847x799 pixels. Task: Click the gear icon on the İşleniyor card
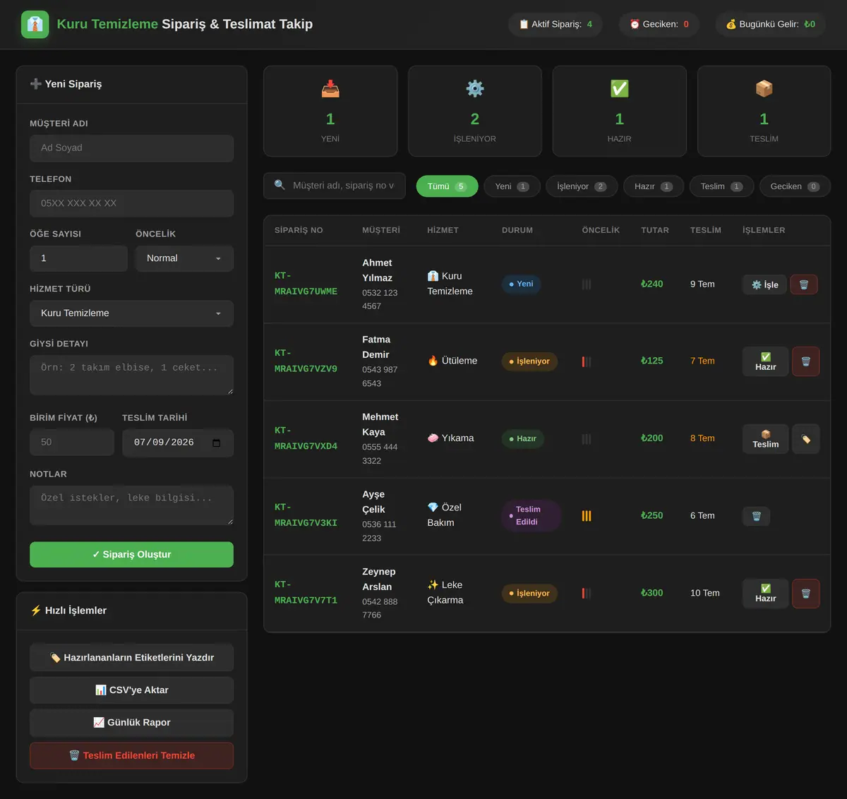tap(475, 89)
